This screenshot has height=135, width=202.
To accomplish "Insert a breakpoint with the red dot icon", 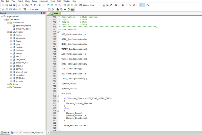I will [x=123, y=5].
